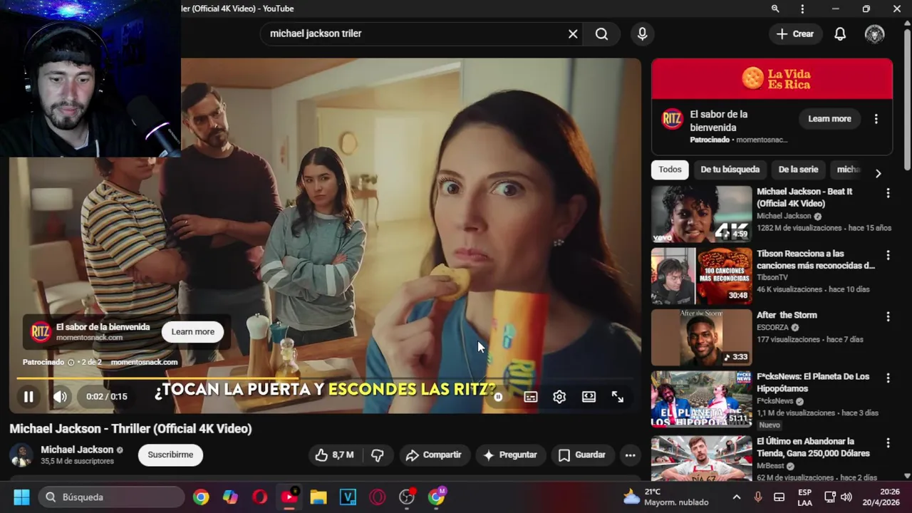Open the Michael Jackson channel avatar

coord(21,455)
